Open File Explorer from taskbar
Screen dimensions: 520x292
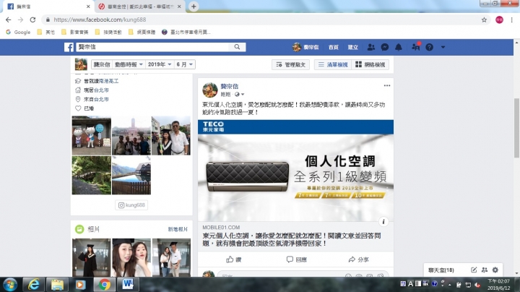pyautogui.click(x=57, y=284)
